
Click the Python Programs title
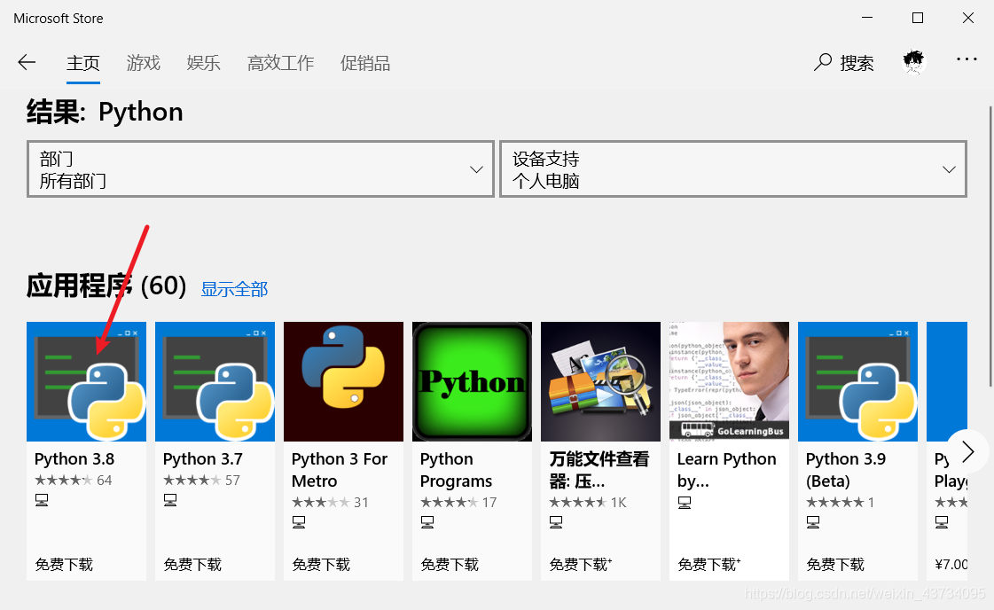click(456, 470)
